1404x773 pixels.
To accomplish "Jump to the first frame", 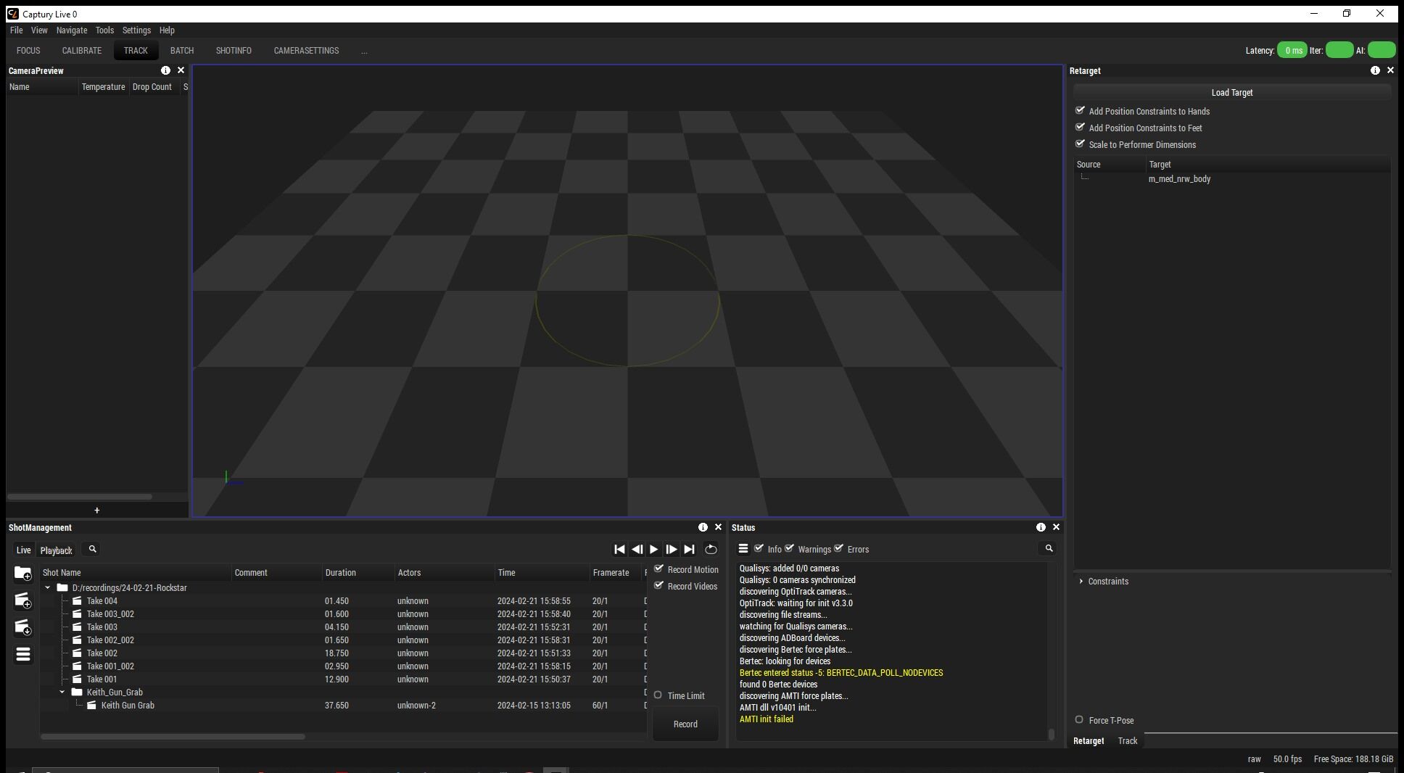I will point(619,550).
